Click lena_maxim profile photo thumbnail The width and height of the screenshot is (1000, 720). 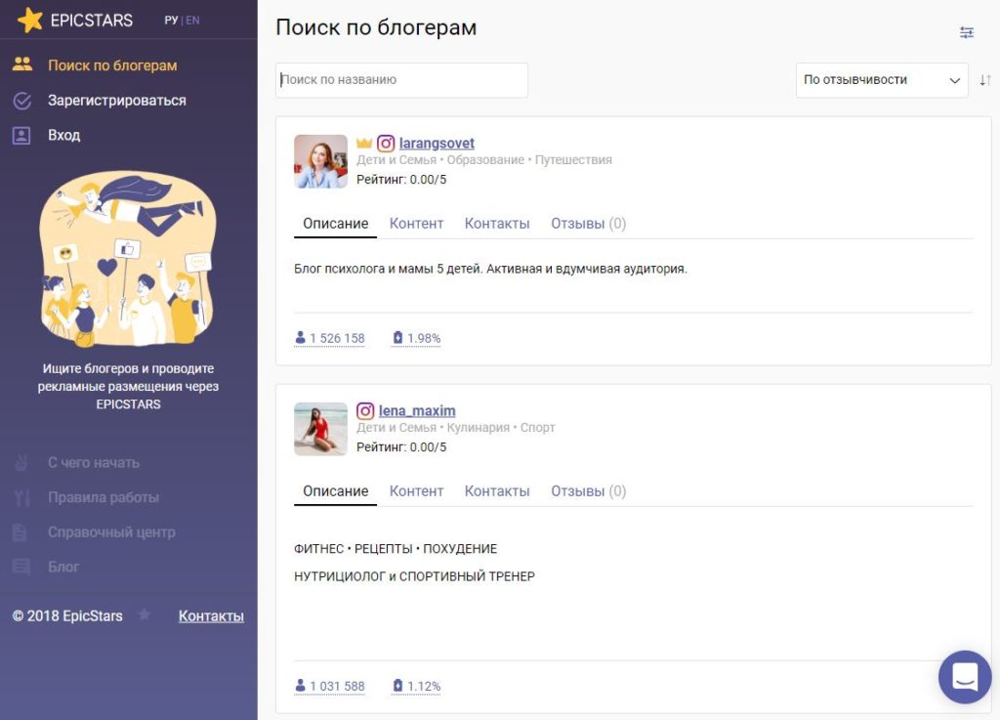[x=320, y=429]
